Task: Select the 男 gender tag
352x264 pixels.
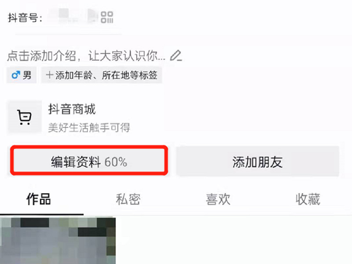Action: (x=21, y=75)
